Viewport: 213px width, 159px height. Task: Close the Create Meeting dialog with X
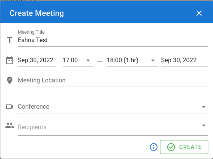point(199,13)
